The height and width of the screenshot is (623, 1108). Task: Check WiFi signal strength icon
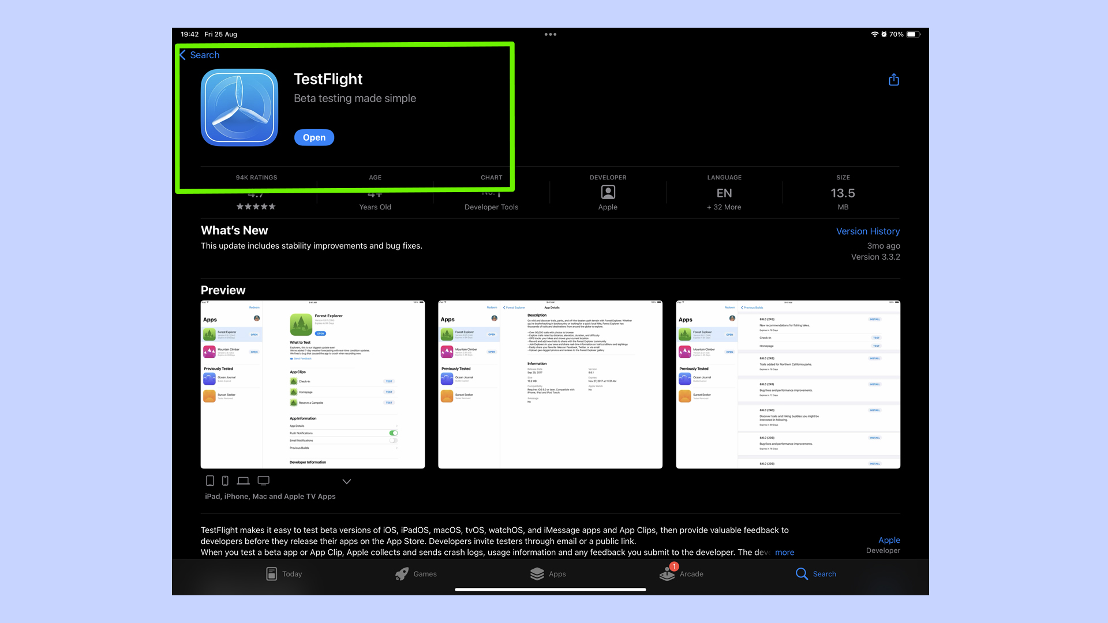874,33
